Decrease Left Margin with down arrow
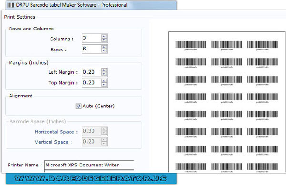The height and width of the screenshot is (185, 286). pos(104,74)
